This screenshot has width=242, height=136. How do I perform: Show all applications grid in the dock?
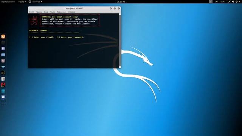pos(3,103)
